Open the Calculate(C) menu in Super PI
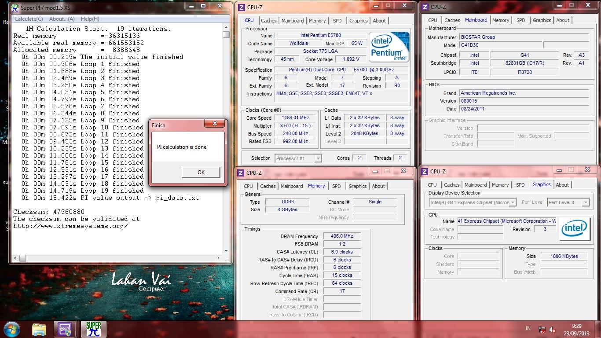Screen dimensions: 601x338 pos(29,19)
